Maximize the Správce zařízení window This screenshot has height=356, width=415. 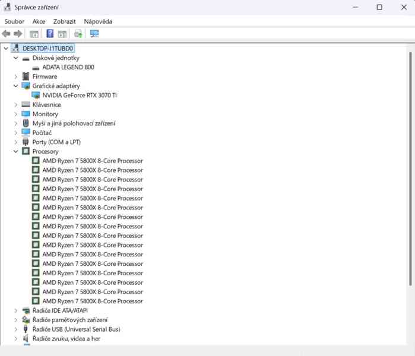tap(379, 7)
